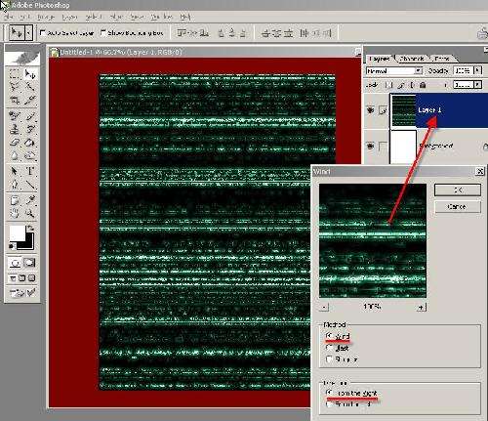Select the Rectangular Marquee tool
Image resolution: width=488 pixels, height=421 pixels.
tap(14, 74)
